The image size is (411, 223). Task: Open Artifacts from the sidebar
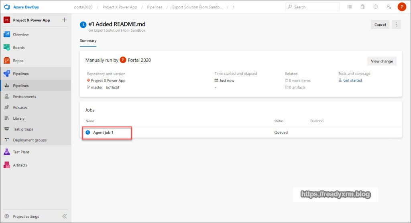tap(20, 165)
